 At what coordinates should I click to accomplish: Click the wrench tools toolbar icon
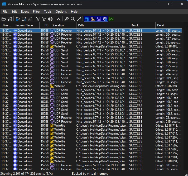[66, 19]
